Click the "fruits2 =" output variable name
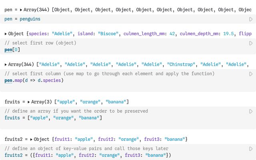The image size is (256, 160). point(16,139)
